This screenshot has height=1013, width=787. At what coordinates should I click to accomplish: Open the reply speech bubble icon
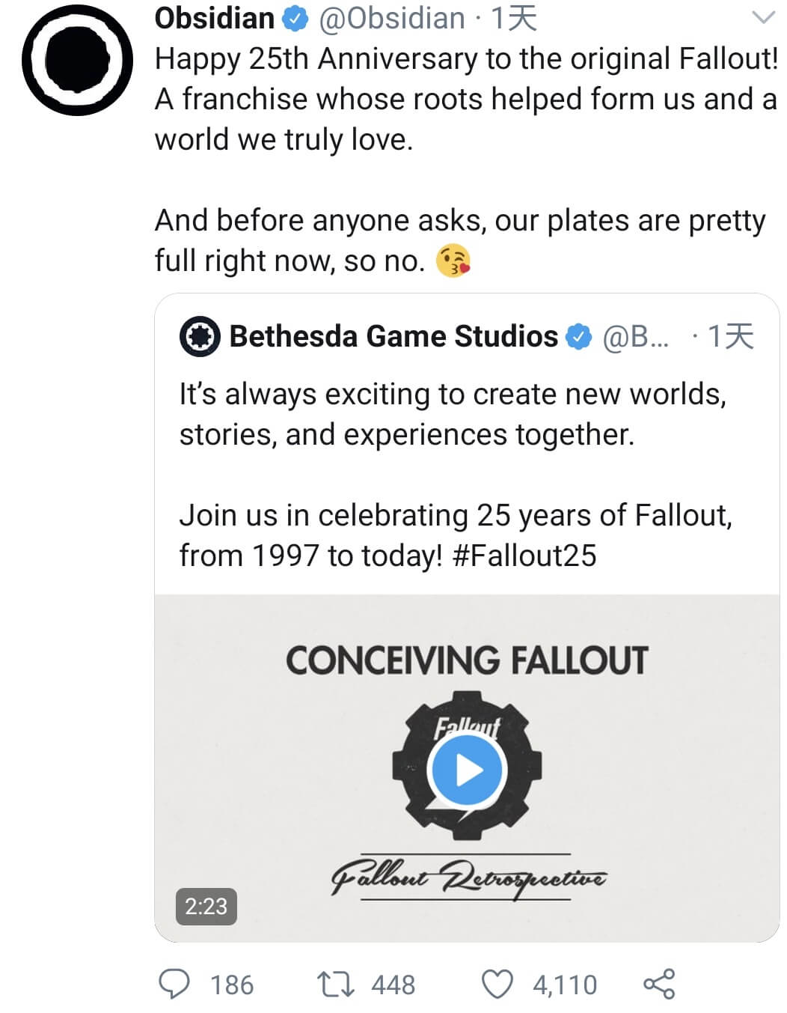click(x=175, y=984)
